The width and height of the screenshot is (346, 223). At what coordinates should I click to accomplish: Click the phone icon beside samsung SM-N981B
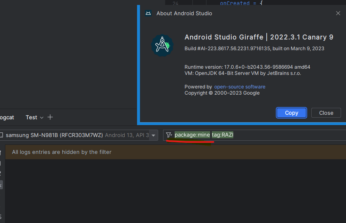click(x=2, y=135)
